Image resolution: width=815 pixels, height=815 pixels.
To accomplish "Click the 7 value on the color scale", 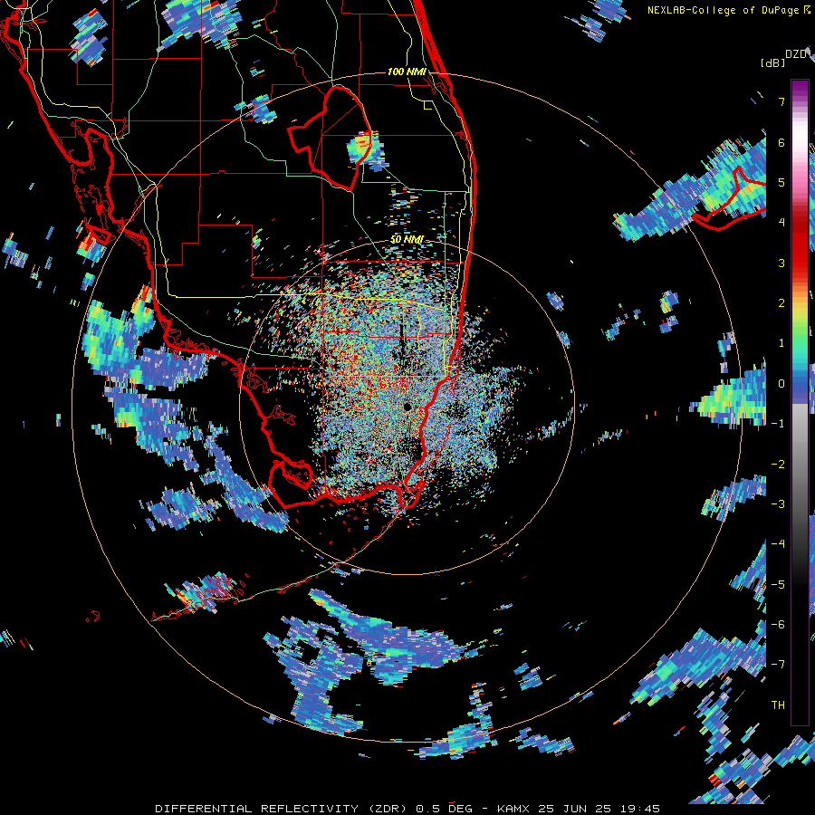I will click(781, 101).
